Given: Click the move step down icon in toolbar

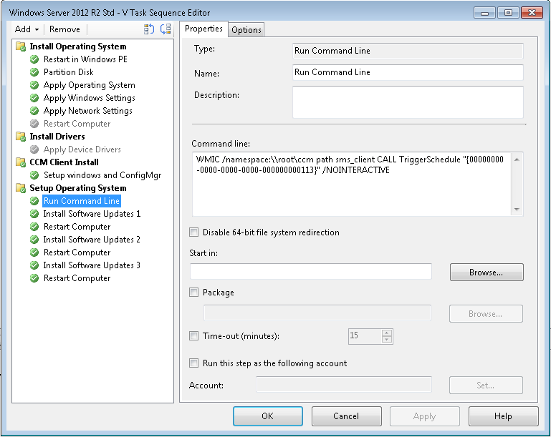Looking at the screenshot, I should (166, 29).
